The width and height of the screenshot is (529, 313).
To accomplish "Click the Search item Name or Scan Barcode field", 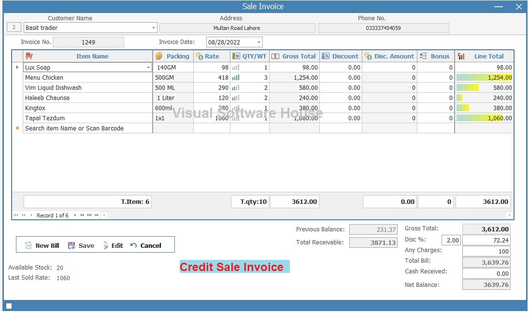I will tap(88, 128).
